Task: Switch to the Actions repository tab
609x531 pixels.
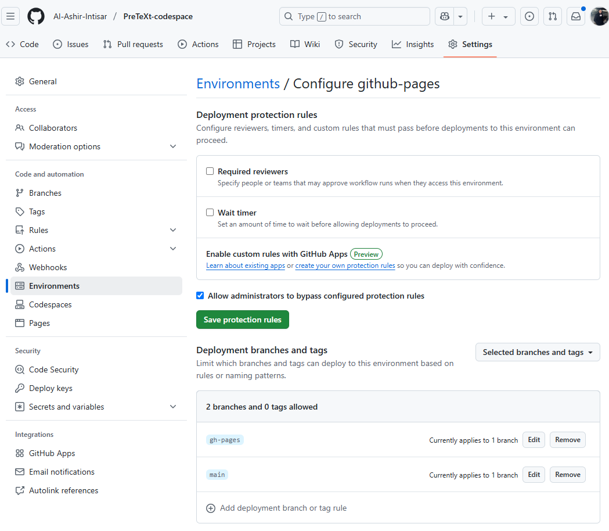Action: (x=198, y=44)
